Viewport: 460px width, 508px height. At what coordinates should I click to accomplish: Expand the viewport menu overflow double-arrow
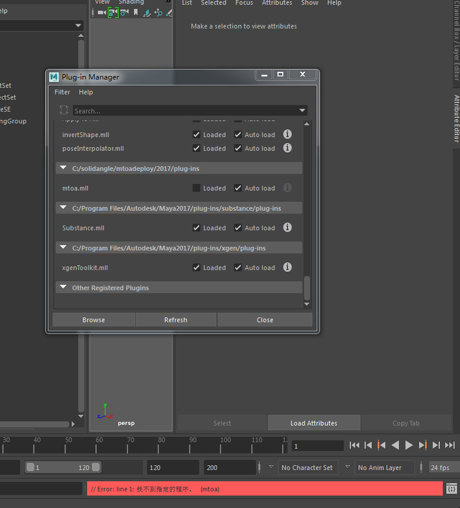pos(168,2)
